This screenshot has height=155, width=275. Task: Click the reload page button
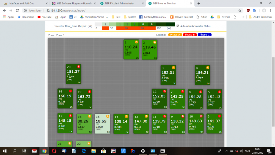tap(17, 10)
